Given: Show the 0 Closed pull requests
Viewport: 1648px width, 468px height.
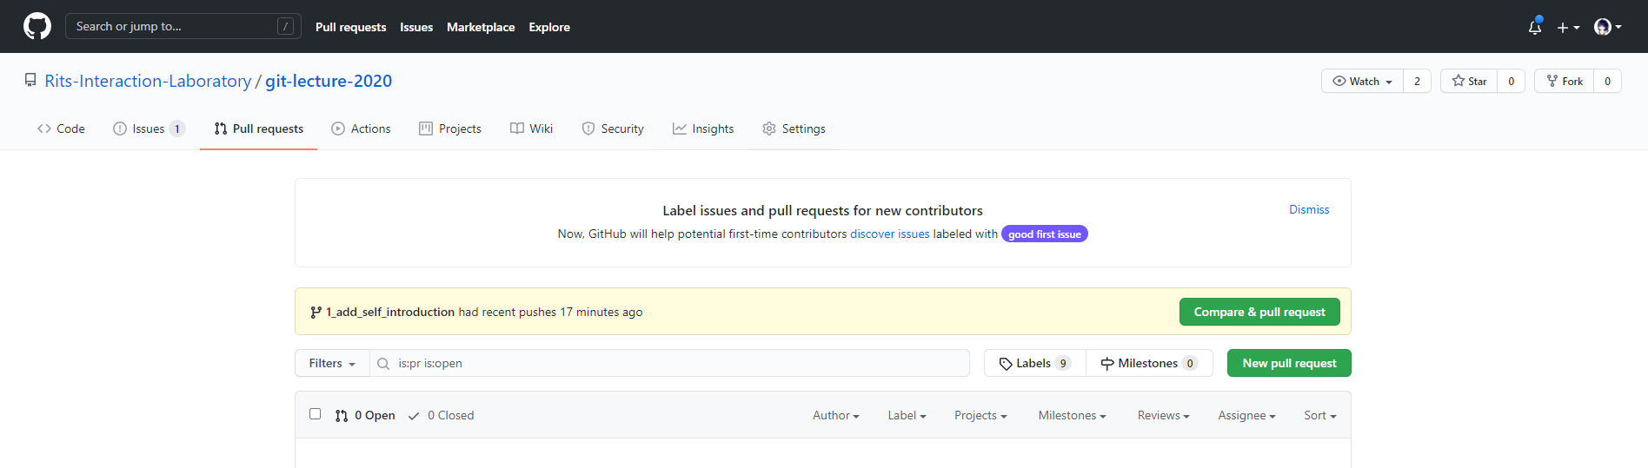Looking at the screenshot, I should click(442, 415).
